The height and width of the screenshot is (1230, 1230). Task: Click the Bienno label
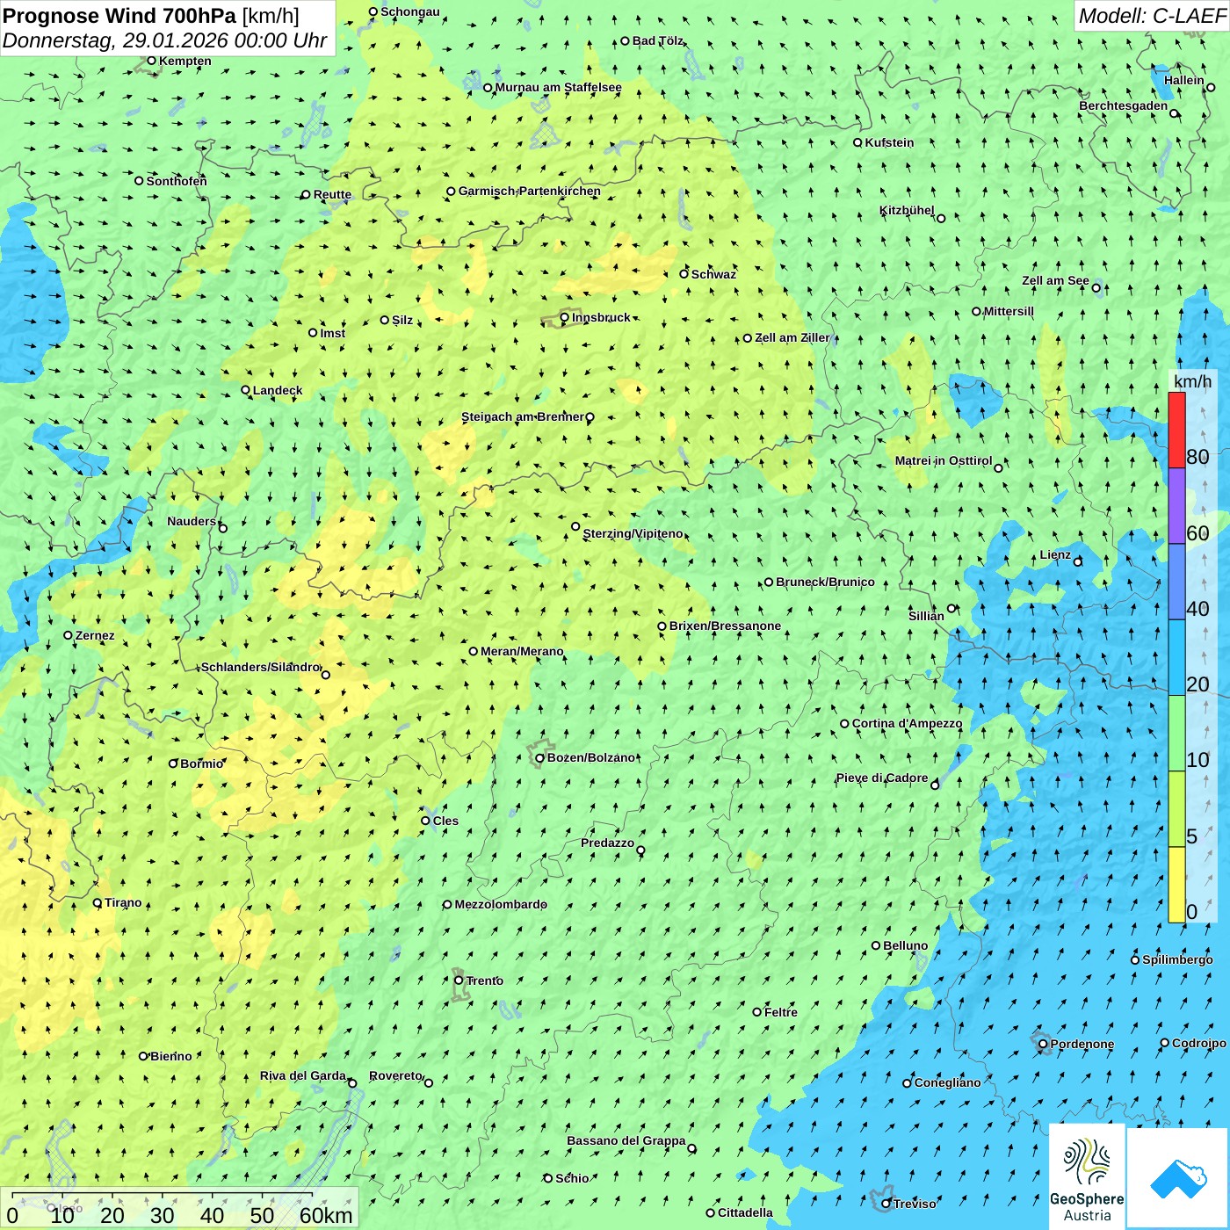tap(170, 1056)
